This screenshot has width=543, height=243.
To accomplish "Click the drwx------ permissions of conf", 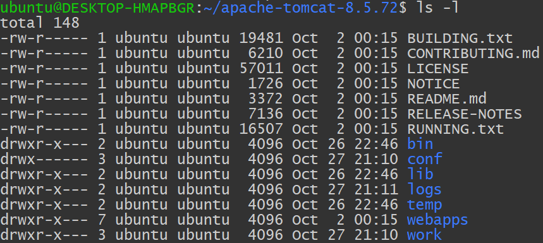I will coord(44,159).
